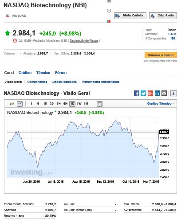Share page on Facebook
The width and height of the screenshot is (181, 223).
(137, 94)
